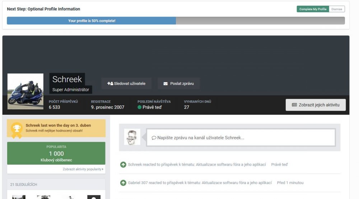The height and width of the screenshot is (199, 359).
Task: Open Gabriel 307's reaction entry about Aktualizace softwaru
Action: pyautogui.click(x=200, y=183)
